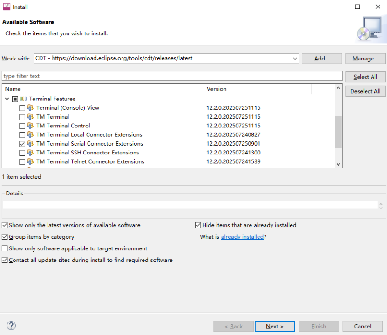Click version 12.2.0.202507240827
The image size is (387, 335).
(x=233, y=134)
